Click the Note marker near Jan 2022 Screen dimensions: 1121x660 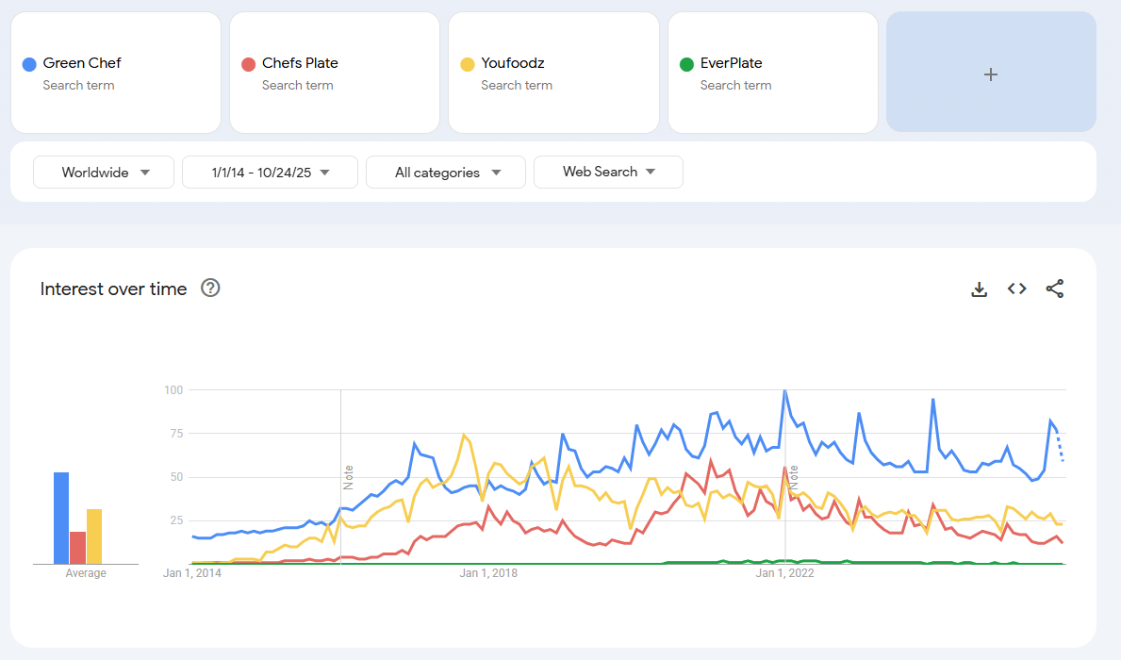pos(794,475)
